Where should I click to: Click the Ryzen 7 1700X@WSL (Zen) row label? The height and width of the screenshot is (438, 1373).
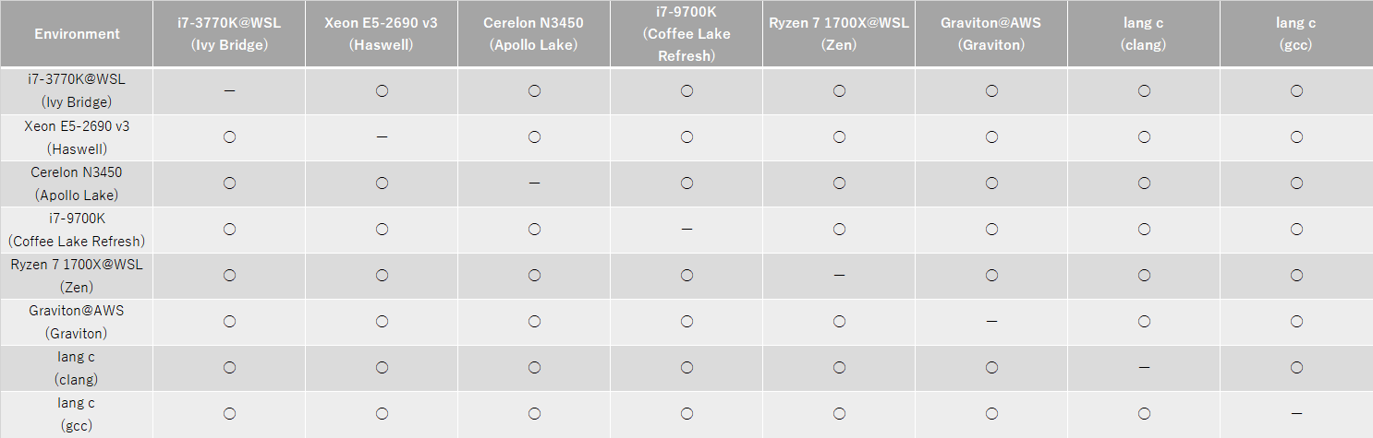click(77, 276)
